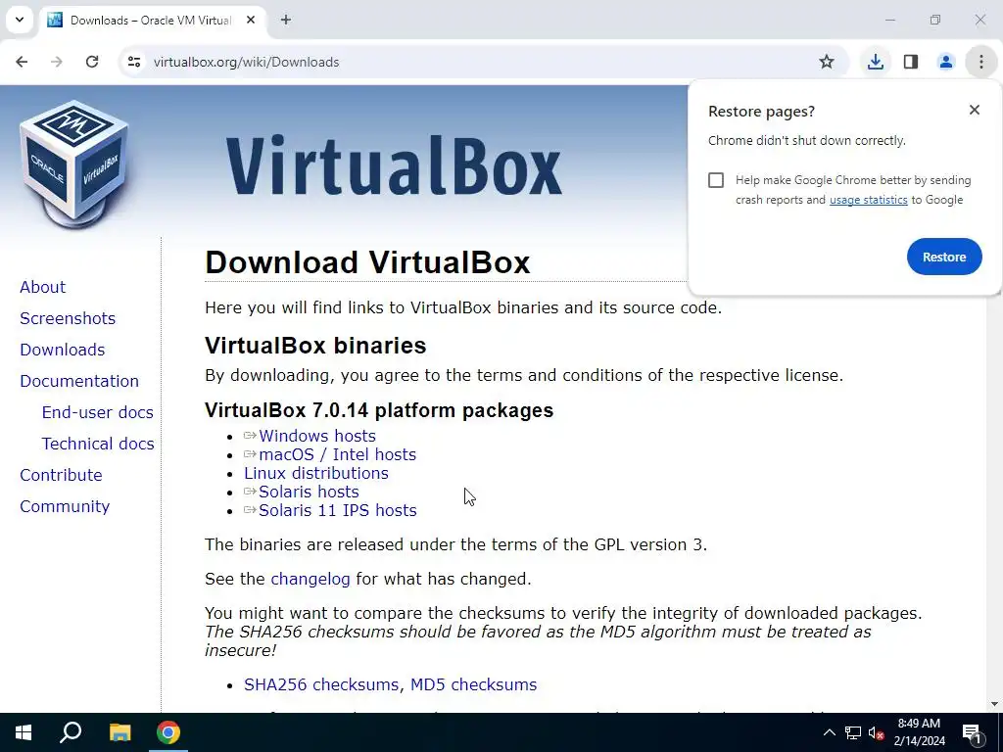Open End-user docs sidebar link
The image size is (1003, 752).
coord(97,412)
